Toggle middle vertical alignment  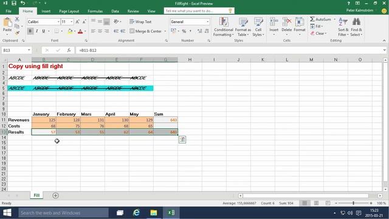pyautogui.click(x=100, y=22)
